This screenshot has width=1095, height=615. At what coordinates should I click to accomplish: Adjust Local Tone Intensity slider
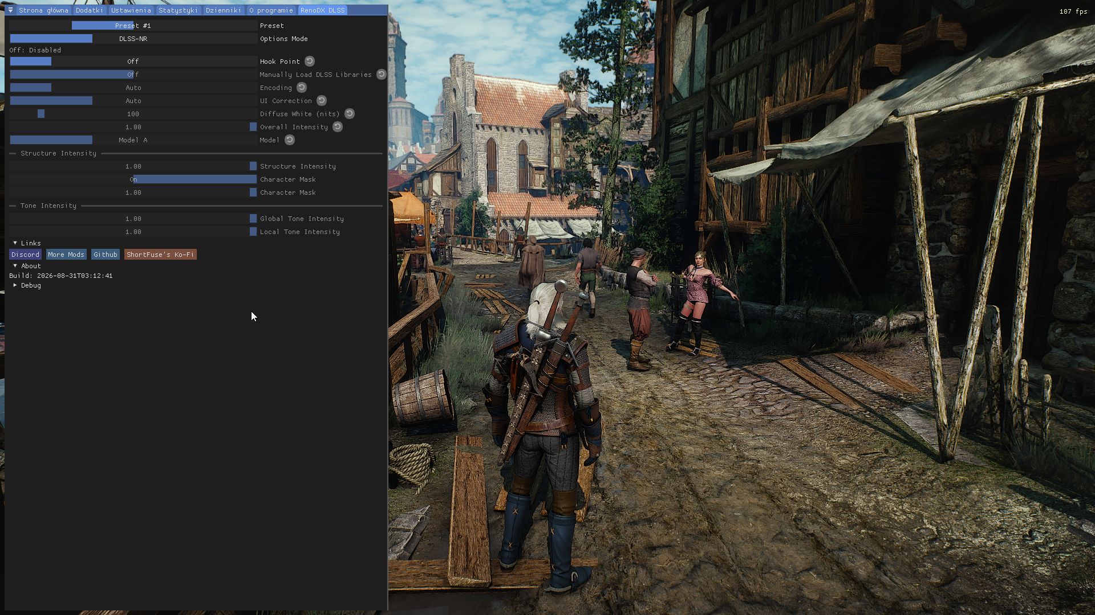pos(133,232)
